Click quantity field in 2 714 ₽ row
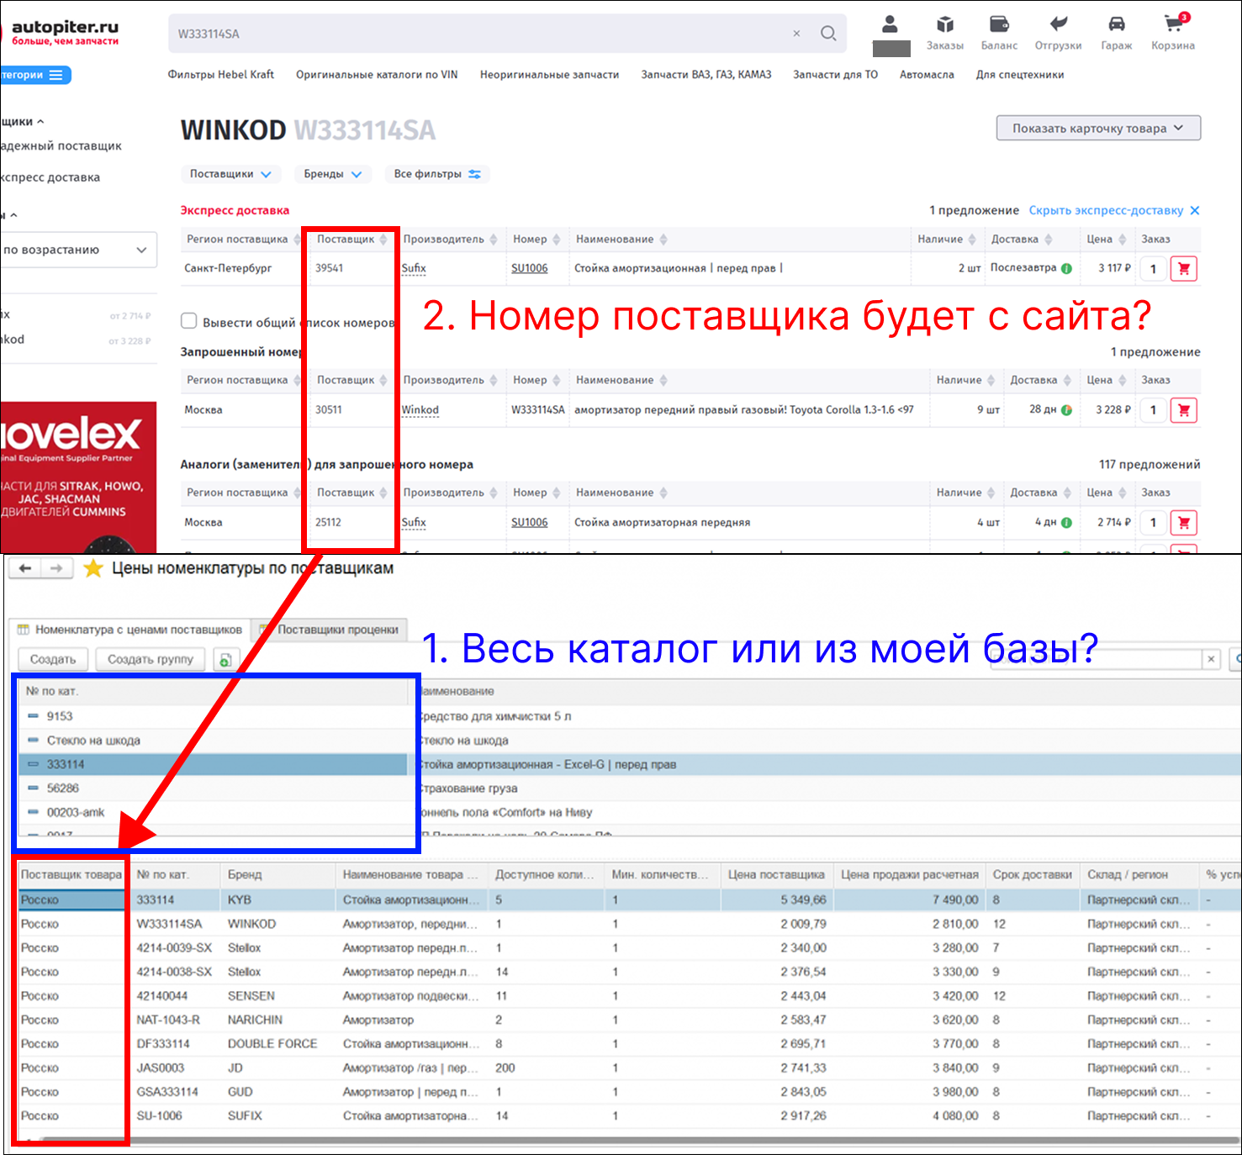The image size is (1242, 1155). tap(1153, 523)
